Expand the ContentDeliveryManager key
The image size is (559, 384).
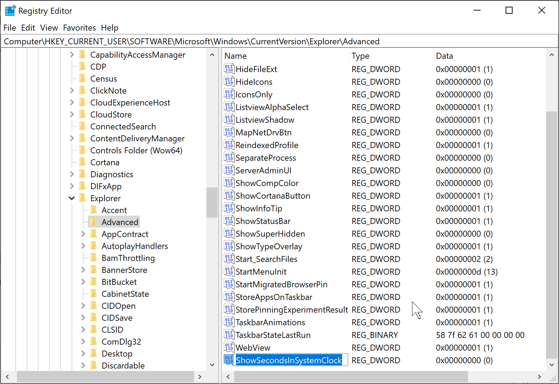72,138
